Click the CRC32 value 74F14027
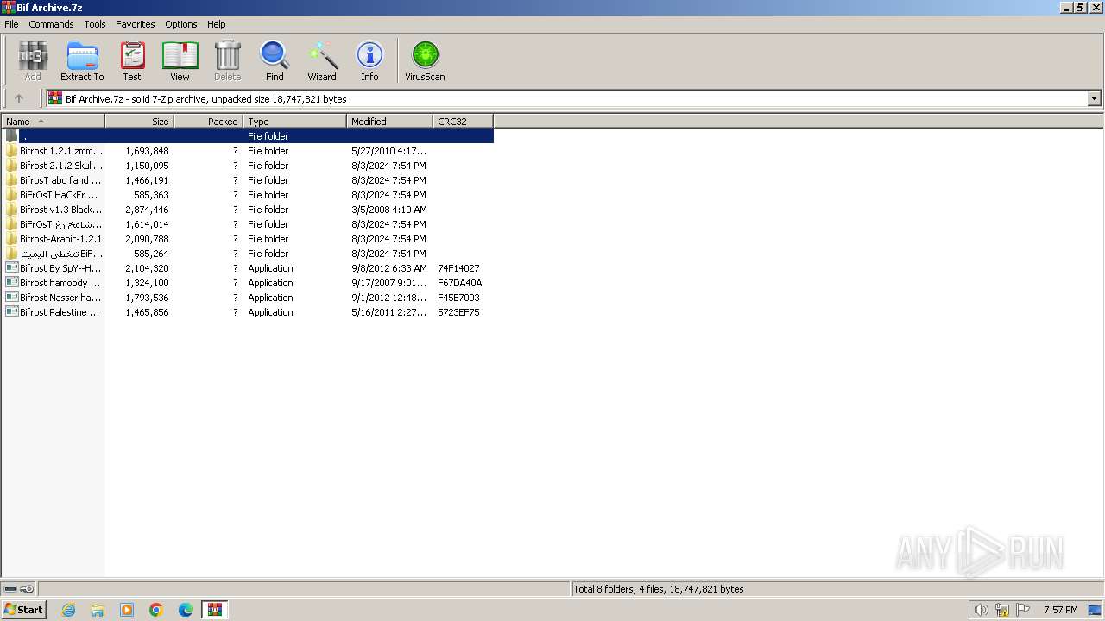Screen dimensions: 1105x621 (x=458, y=268)
